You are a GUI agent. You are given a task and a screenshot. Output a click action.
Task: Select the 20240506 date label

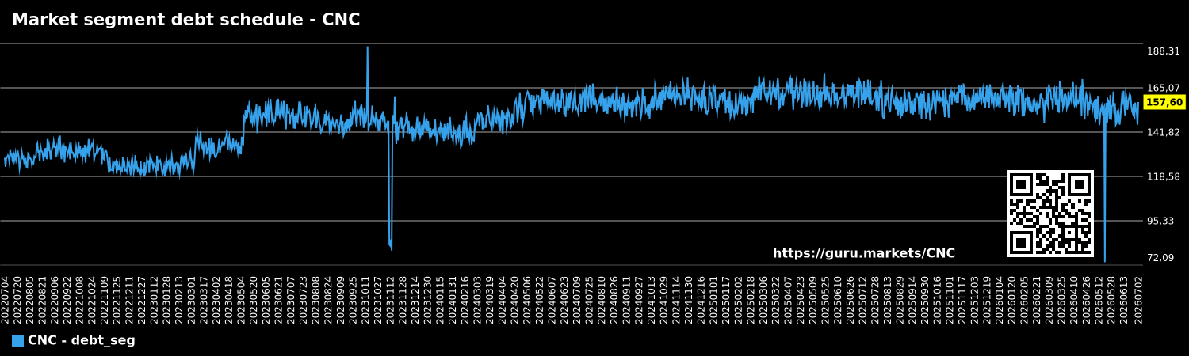tap(528, 299)
